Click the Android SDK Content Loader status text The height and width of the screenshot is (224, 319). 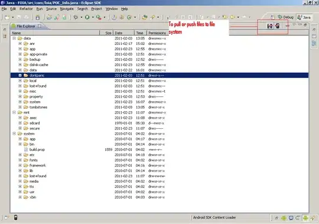(x=214, y=217)
